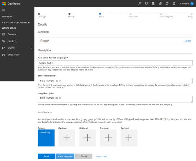The image size is (196, 161).
Task: Select Office Store section heading
Action: [9, 28]
